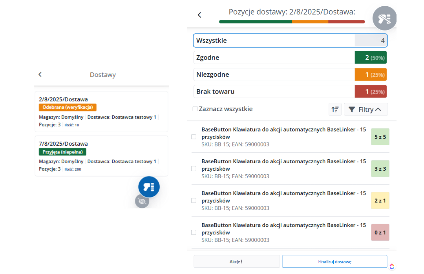424x274 pixels.
Task: Click the grey crossed-out eye icon
Action: (x=142, y=201)
